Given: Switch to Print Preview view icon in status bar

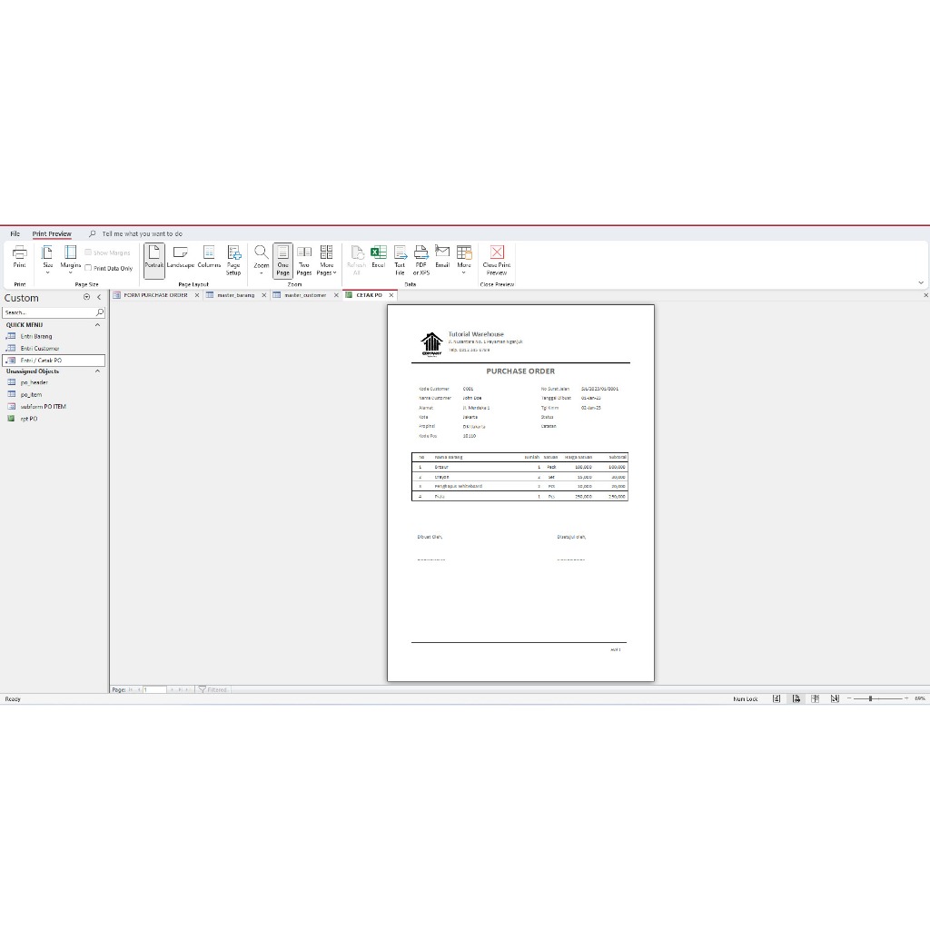Looking at the screenshot, I should 796,698.
